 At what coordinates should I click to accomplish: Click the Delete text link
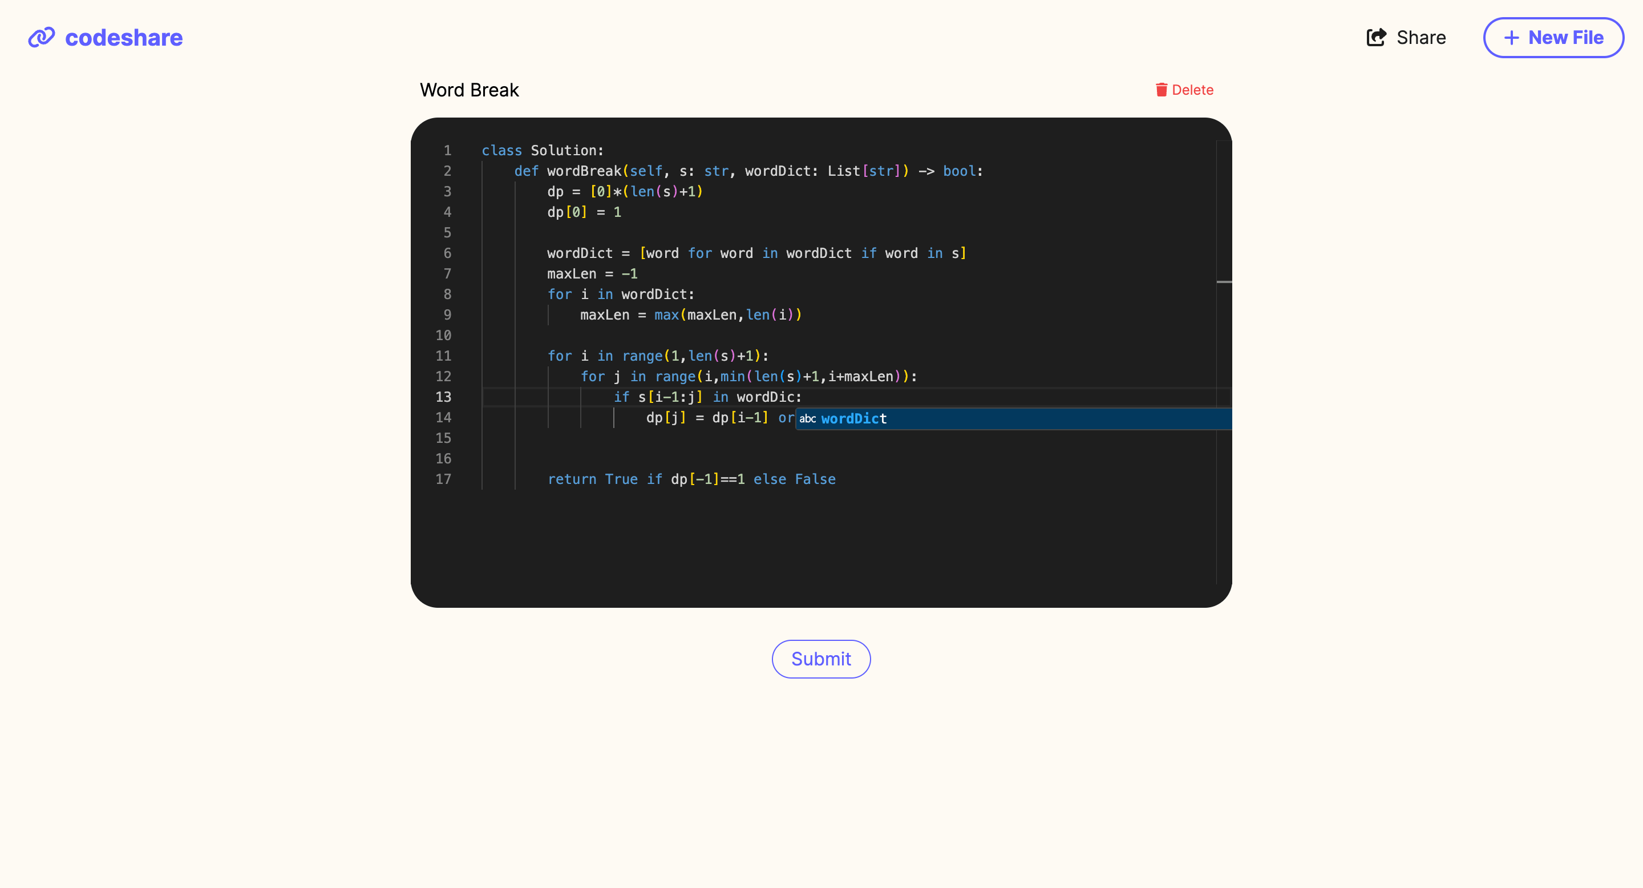click(x=1193, y=90)
